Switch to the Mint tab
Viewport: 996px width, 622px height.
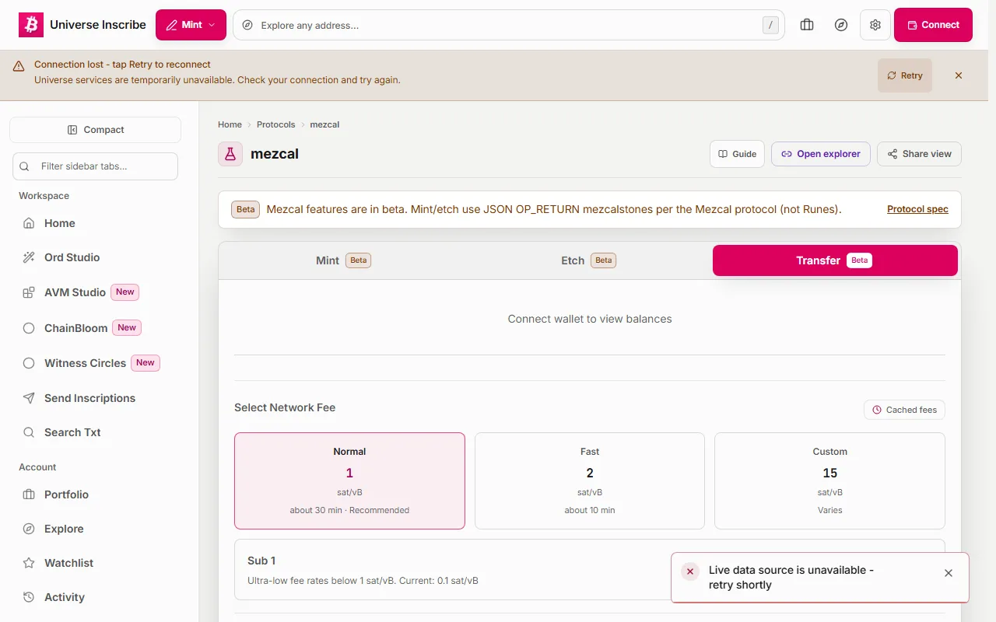(343, 260)
